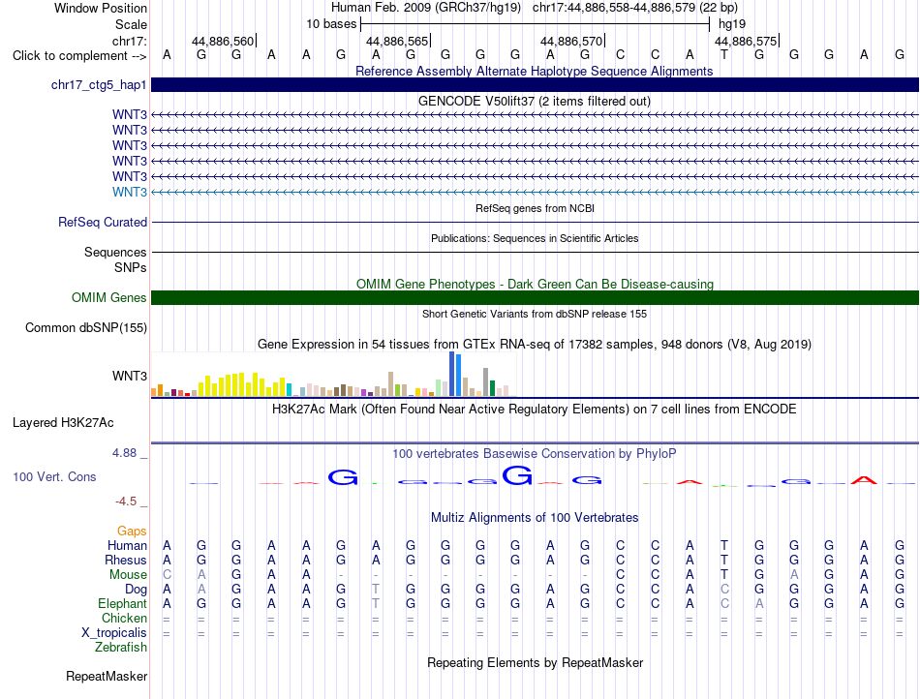Open the Layered H3K27Ac track label
The image size is (920, 699).
(63, 423)
